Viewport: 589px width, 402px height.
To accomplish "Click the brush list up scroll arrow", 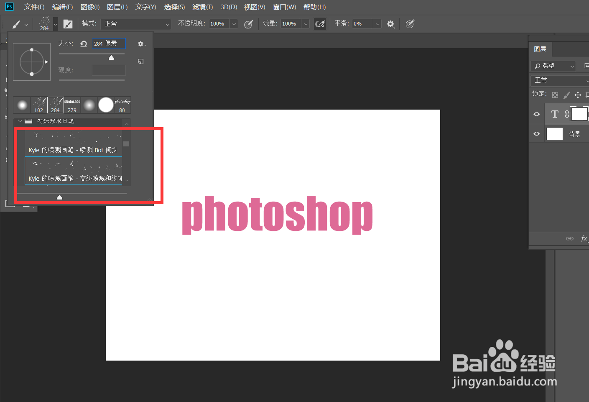I will pos(127,124).
